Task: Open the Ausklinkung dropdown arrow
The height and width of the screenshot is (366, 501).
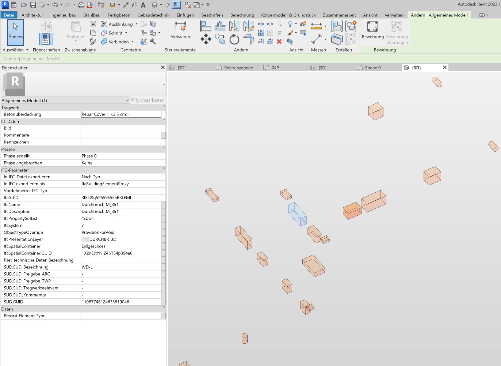Action: (137, 24)
